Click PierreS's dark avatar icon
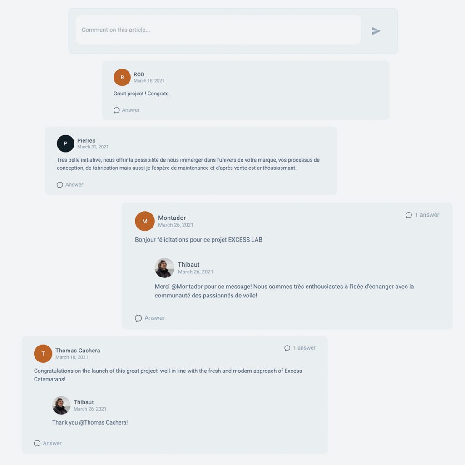The height and width of the screenshot is (465, 465). pyautogui.click(x=65, y=143)
